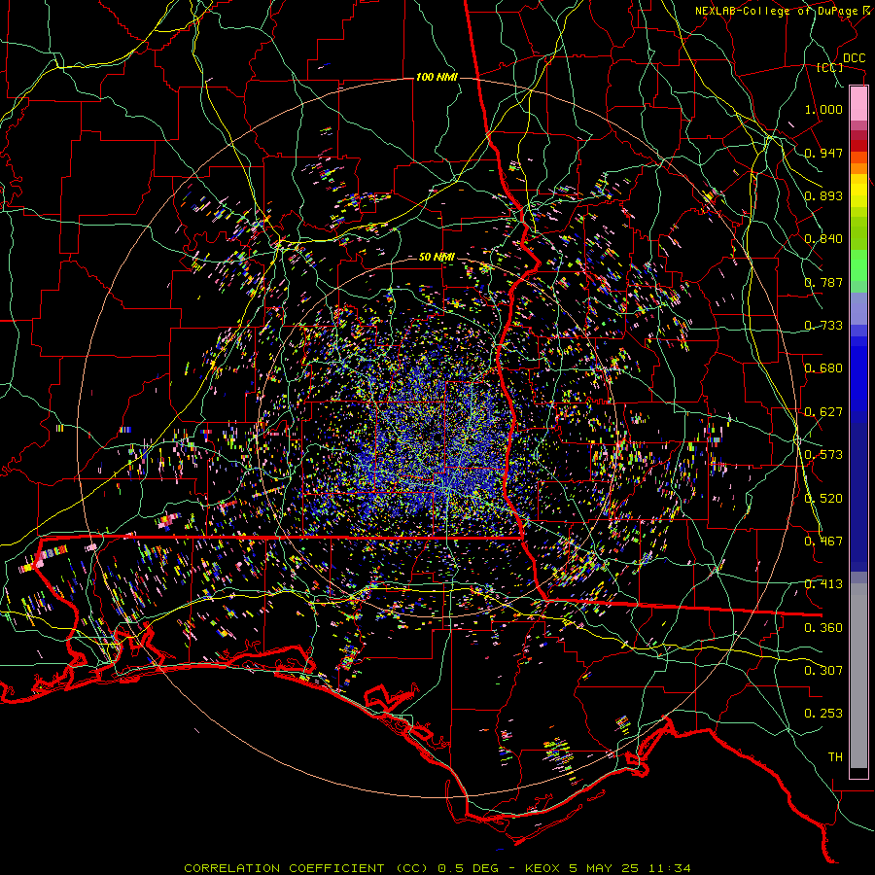This screenshot has width=875, height=875.
Task: Click the 0.520 legend value
Action: (823, 499)
